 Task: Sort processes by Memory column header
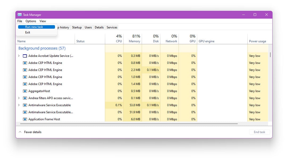pyautogui.click(x=133, y=39)
